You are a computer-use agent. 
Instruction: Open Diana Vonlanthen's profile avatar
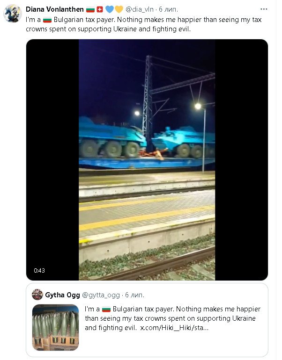coord(13,14)
